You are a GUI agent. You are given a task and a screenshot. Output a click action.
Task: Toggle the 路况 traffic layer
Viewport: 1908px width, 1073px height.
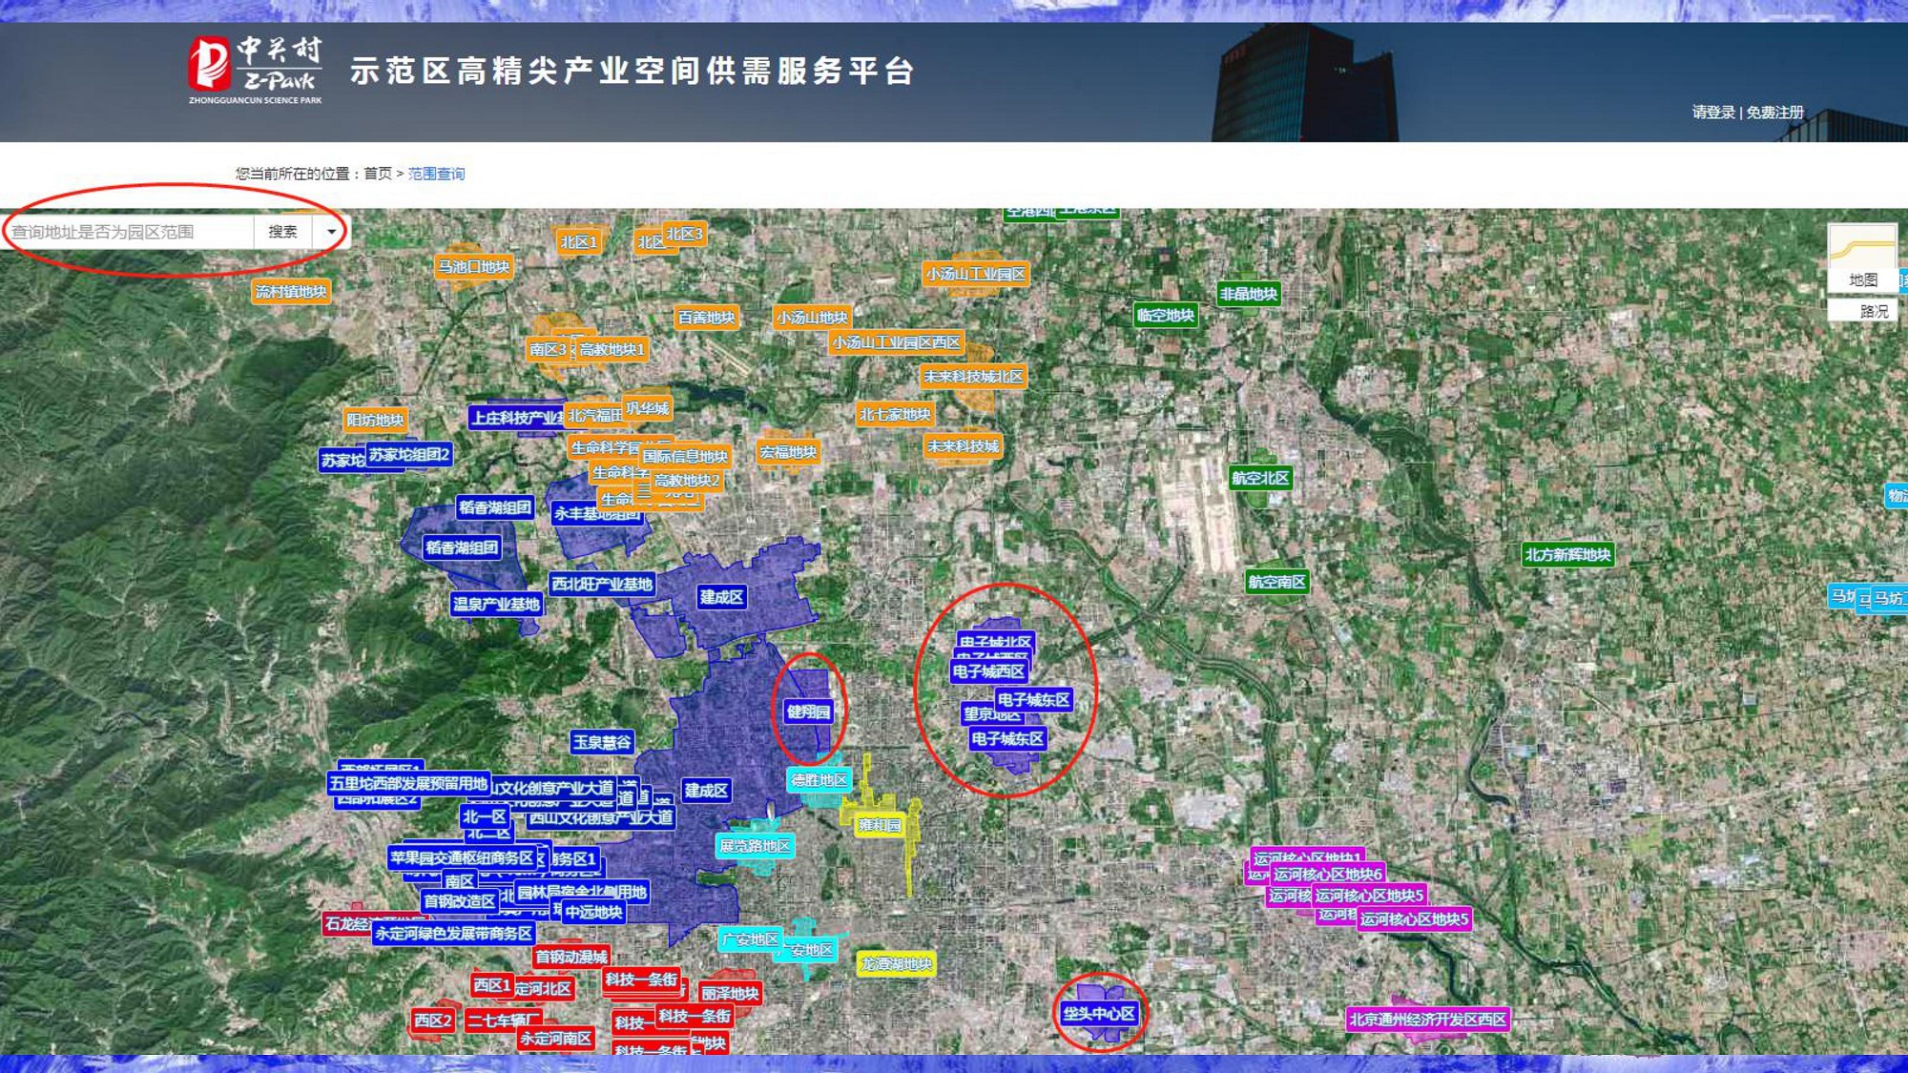click(x=1873, y=311)
